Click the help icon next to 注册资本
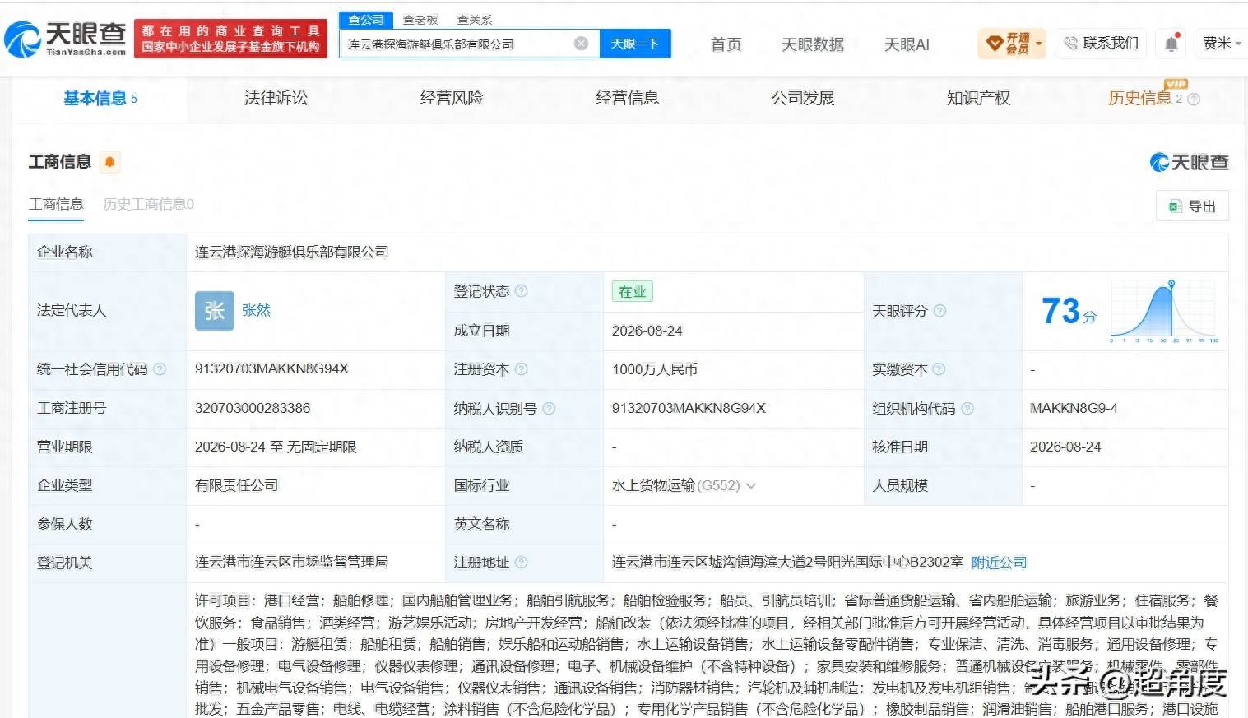 point(521,369)
